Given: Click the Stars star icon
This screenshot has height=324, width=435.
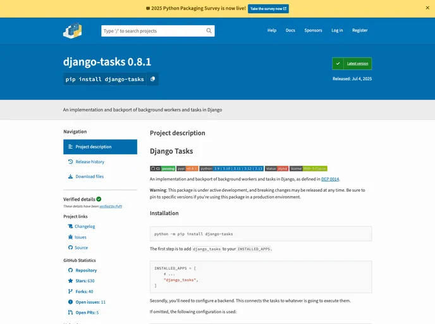Looking at the screenshot, I should point(70,281).
